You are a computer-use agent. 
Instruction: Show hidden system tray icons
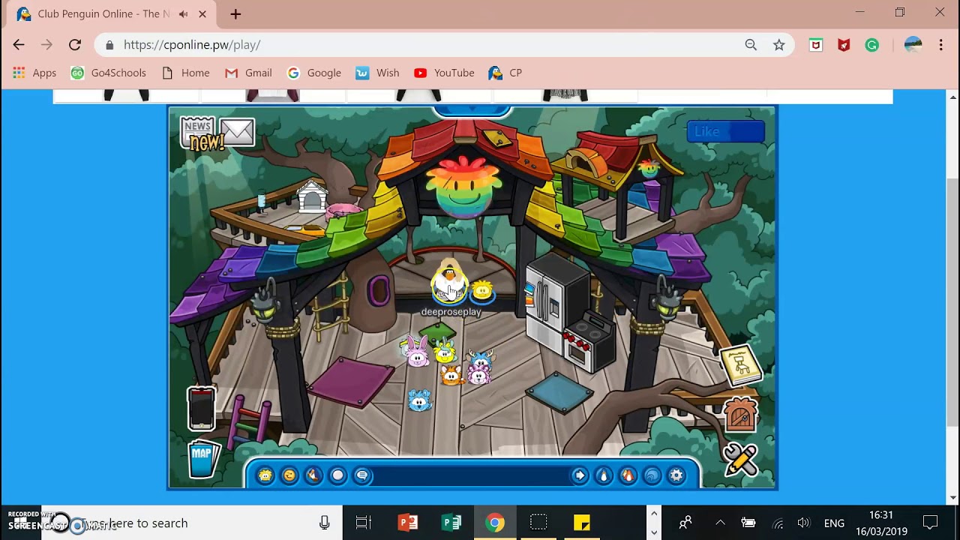click(x=720, y=523)
